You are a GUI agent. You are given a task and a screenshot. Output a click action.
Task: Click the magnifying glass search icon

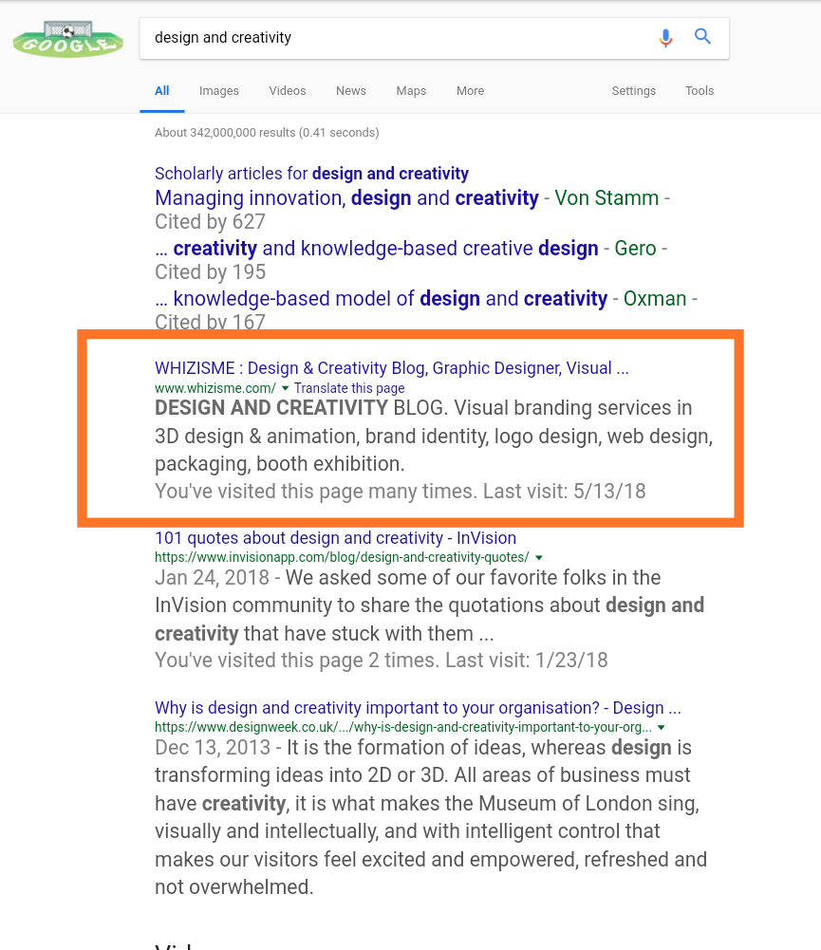[x=702, y=36]
